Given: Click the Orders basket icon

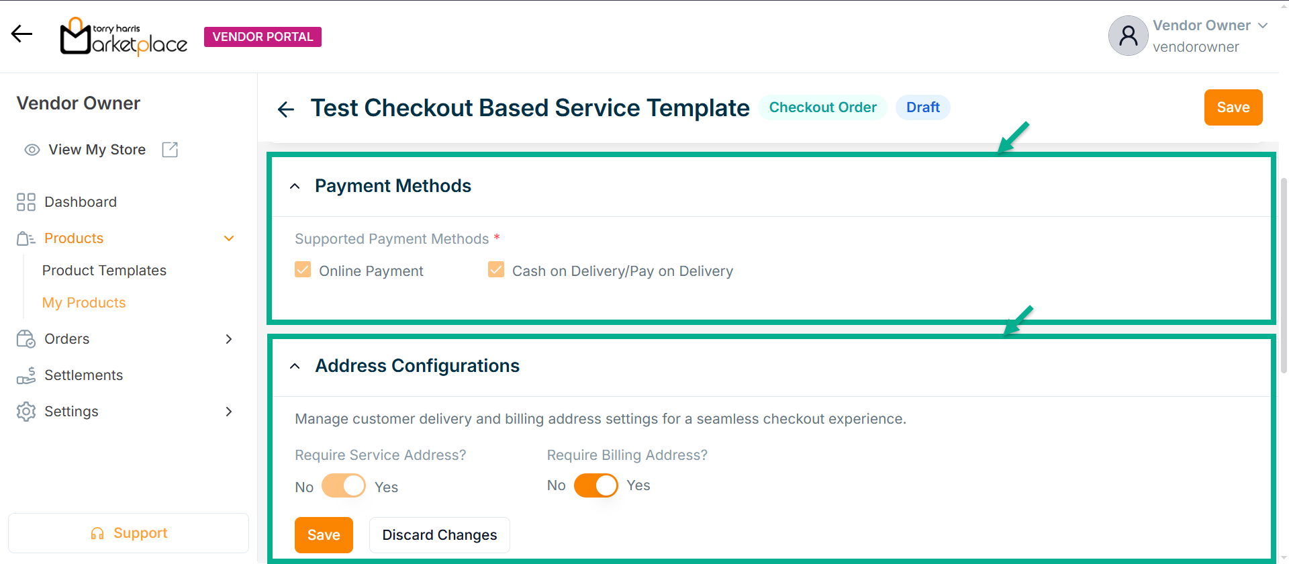Looking at the screenshot, I should click(x=26, y=339).
